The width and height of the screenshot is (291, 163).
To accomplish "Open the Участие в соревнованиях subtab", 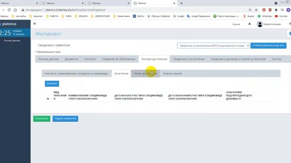I will (x=76, y=73).
